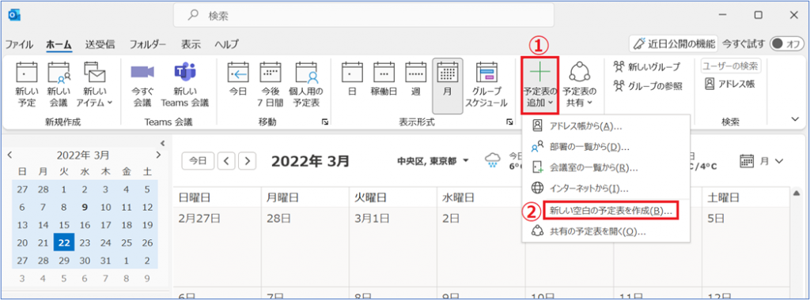Open 中央区, 東京都 location dropdown

click(433, 161)
